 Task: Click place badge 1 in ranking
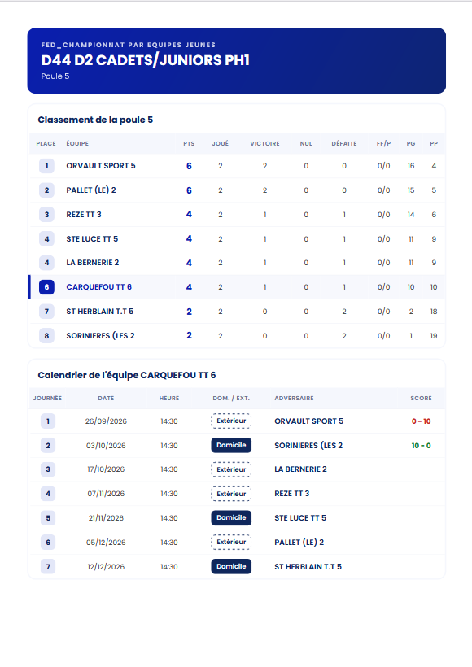tap(47, 166)
